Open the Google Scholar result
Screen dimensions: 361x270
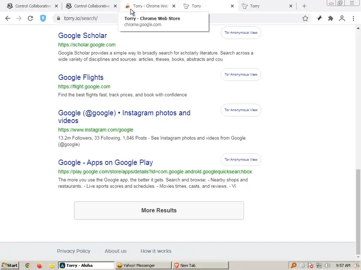[x=82, y=36]
